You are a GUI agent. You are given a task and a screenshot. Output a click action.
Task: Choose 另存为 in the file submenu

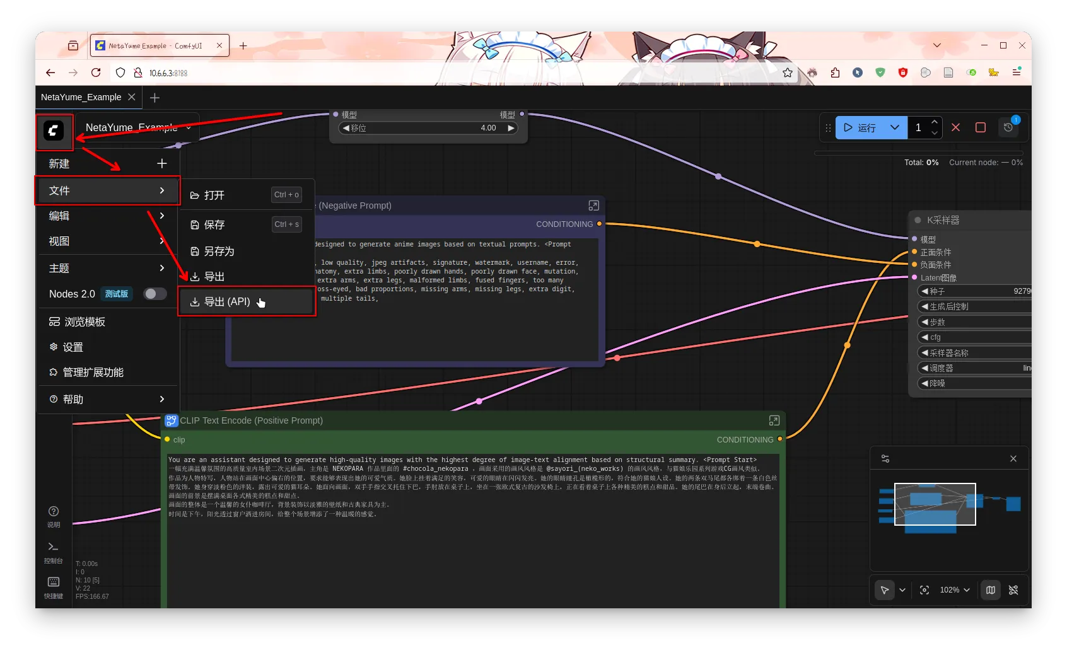(219, 252)
